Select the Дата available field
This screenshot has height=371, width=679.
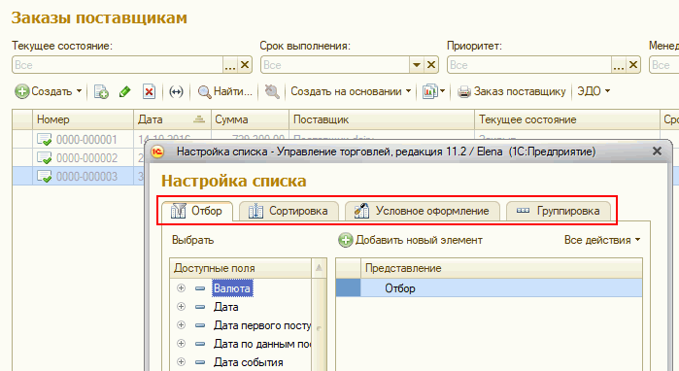click(x=225, y=307)
